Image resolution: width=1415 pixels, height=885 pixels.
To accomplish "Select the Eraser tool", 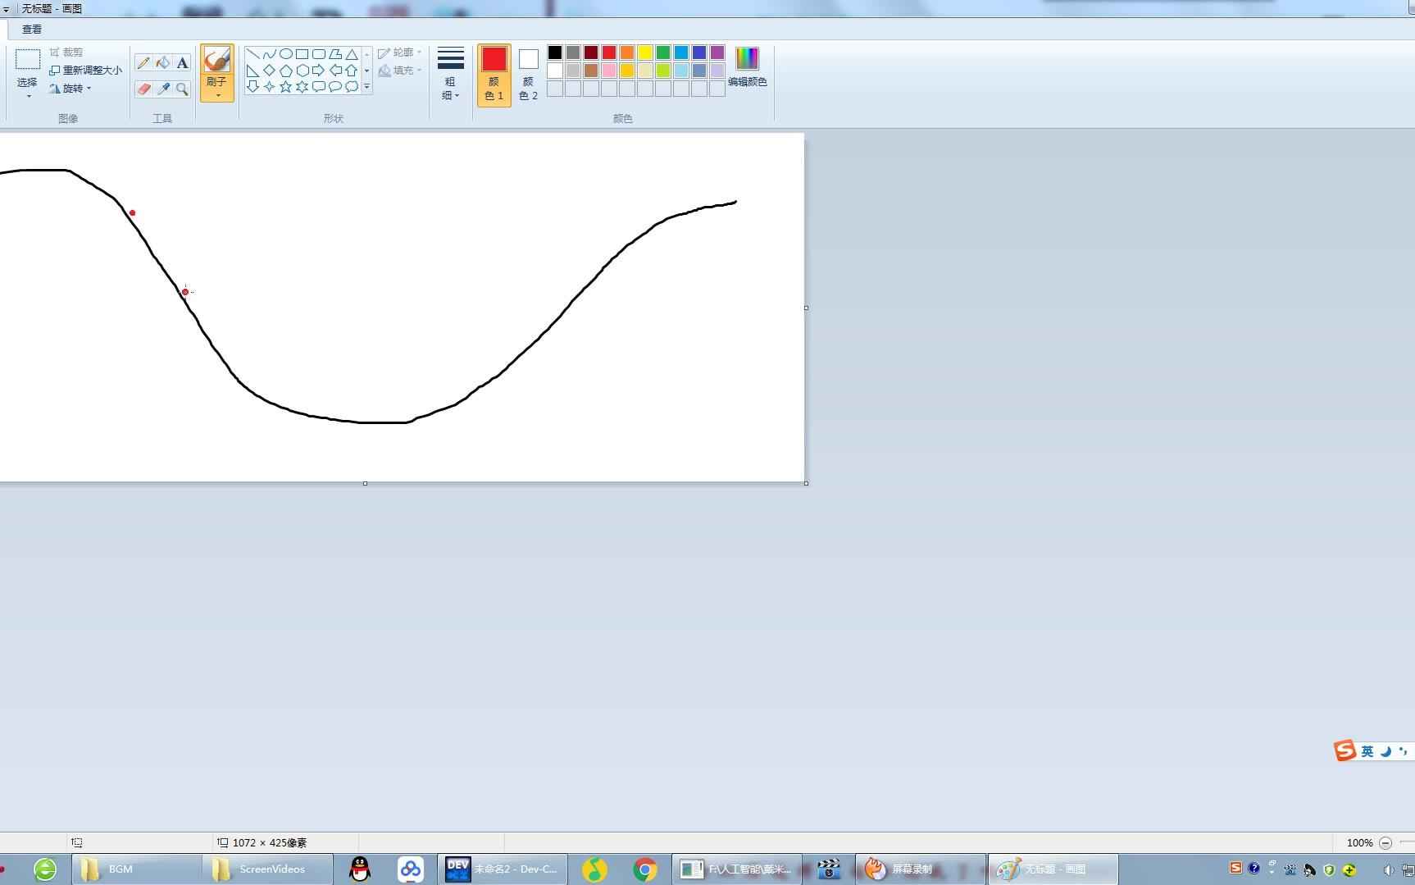I will (x=143, y=89).
